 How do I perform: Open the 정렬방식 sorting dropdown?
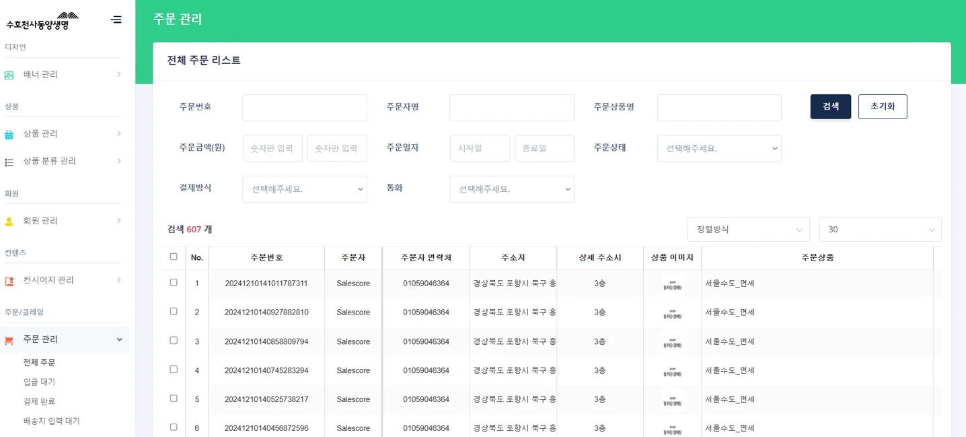(x=748, y=229)
